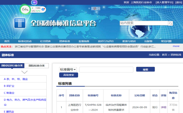Collapse the category list chevron arrow
183x113 pixels.
coord(24,72)
